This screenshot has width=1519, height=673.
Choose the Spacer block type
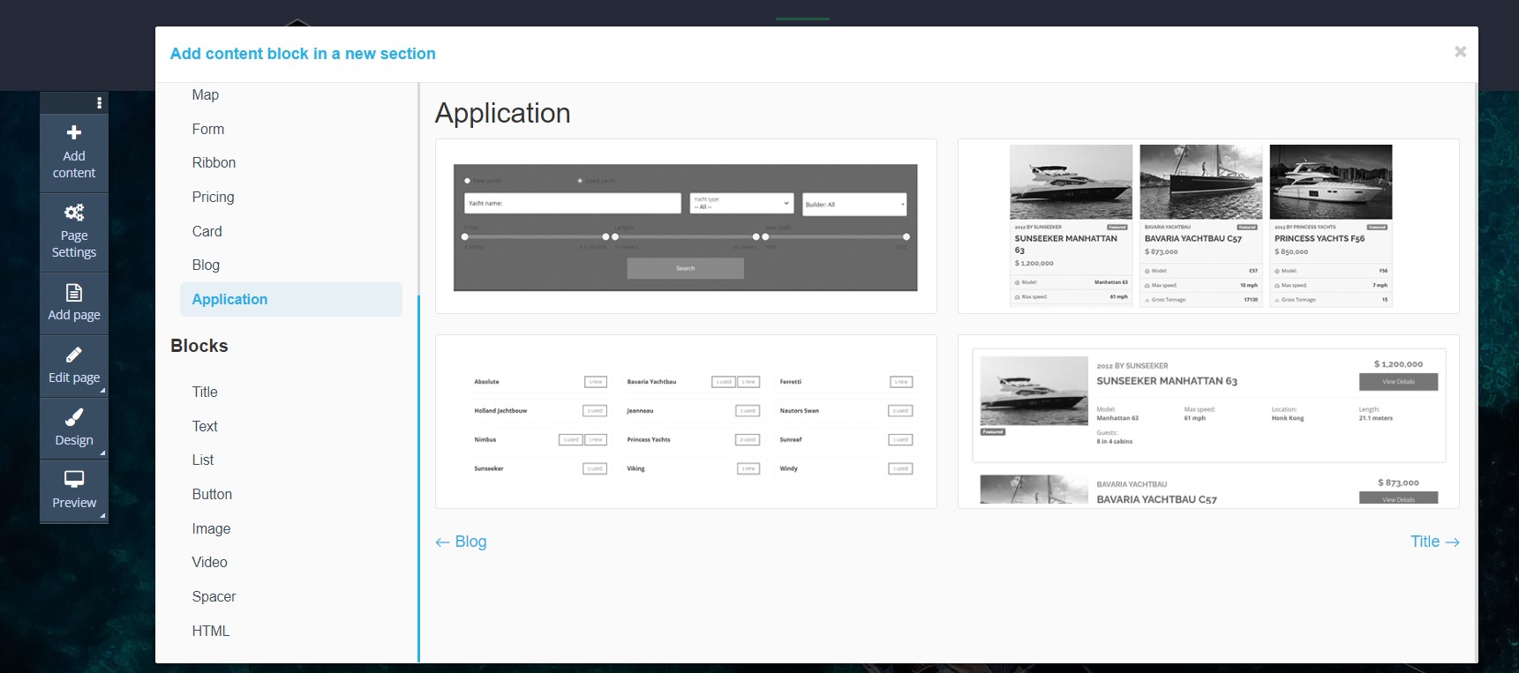tap(214, 596)
